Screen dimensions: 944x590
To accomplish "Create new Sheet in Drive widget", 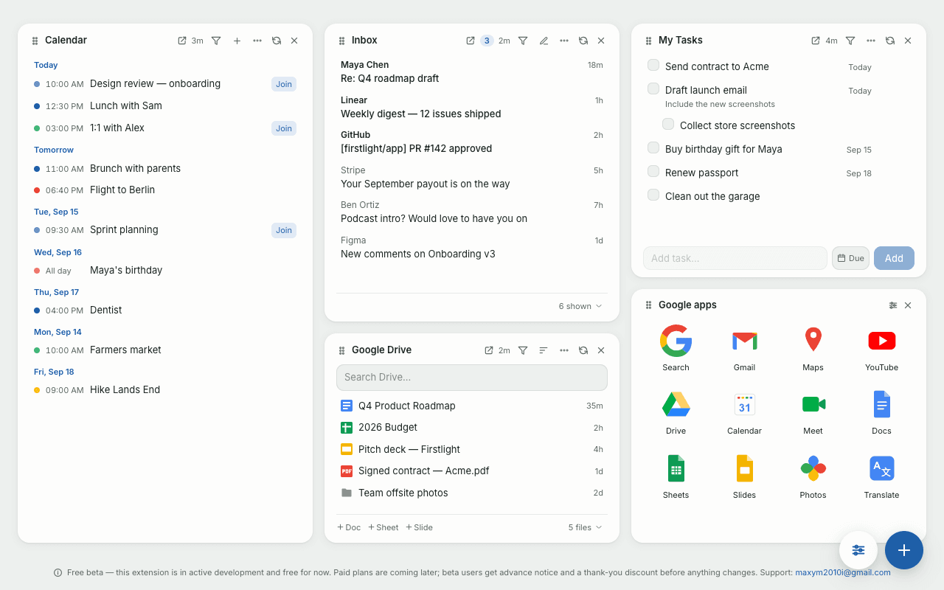I will [383, 527].
